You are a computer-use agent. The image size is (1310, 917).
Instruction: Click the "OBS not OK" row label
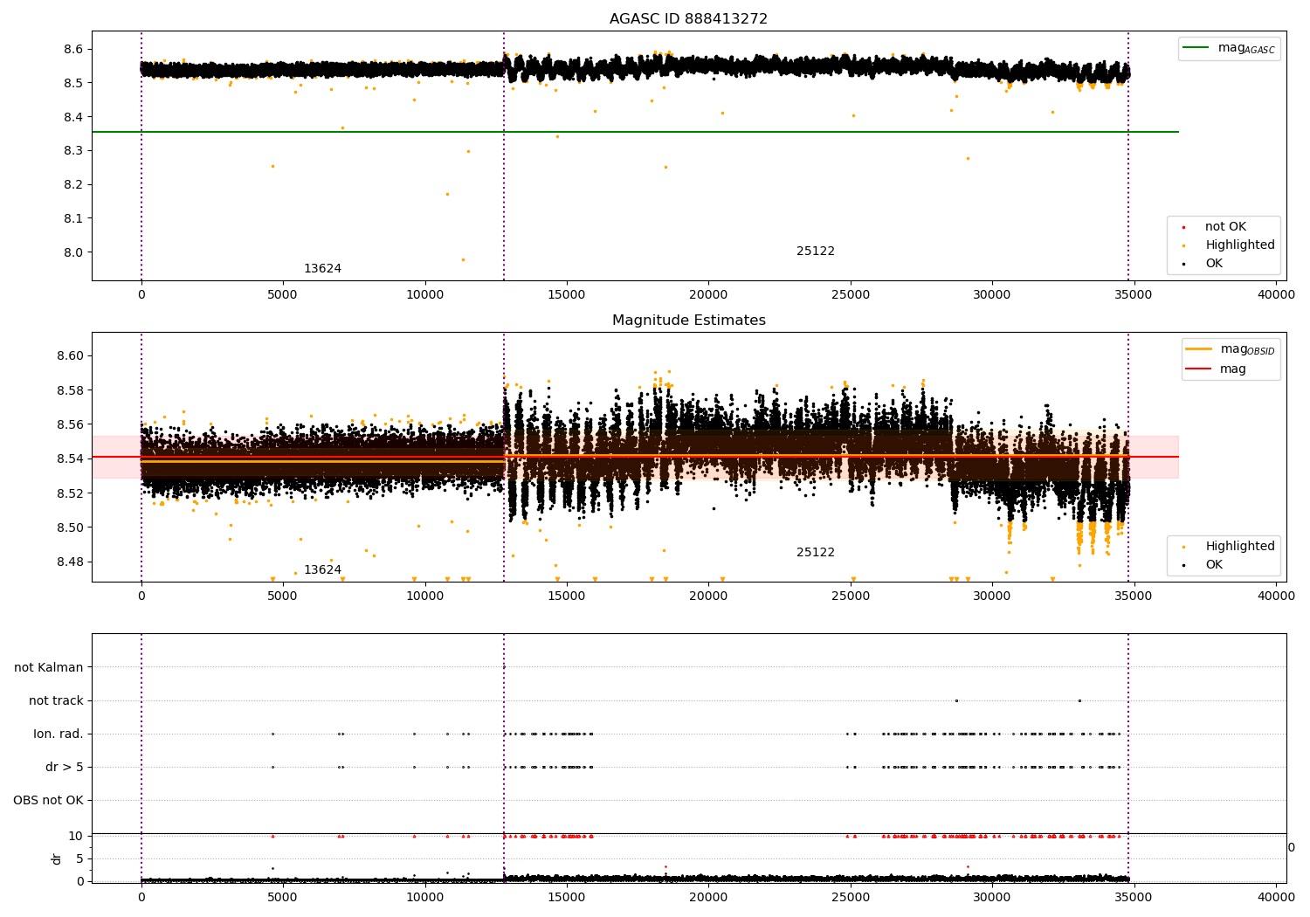pyautogui.click(x=48, y=801)
